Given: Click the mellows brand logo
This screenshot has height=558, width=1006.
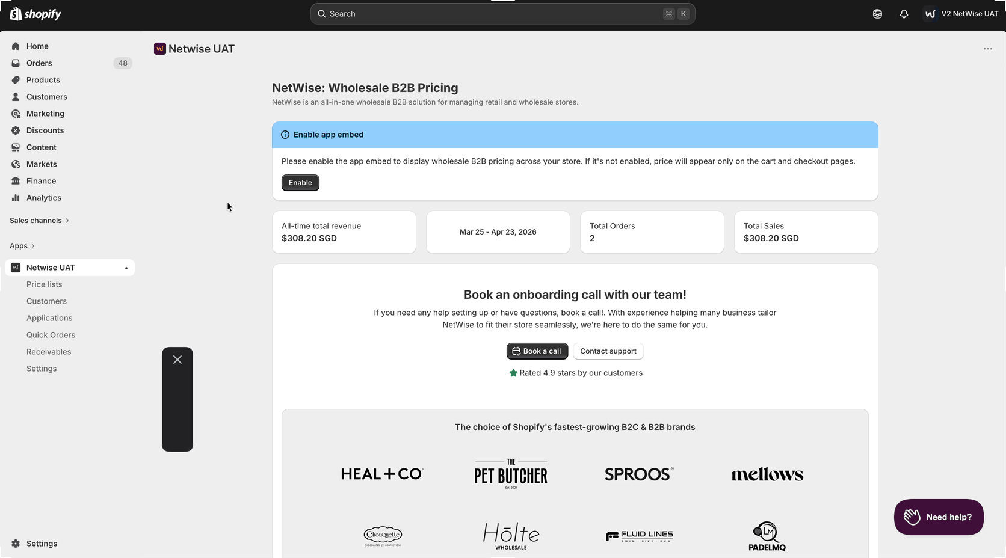Looking at the screenshot, I should click(x=767, y=474).
